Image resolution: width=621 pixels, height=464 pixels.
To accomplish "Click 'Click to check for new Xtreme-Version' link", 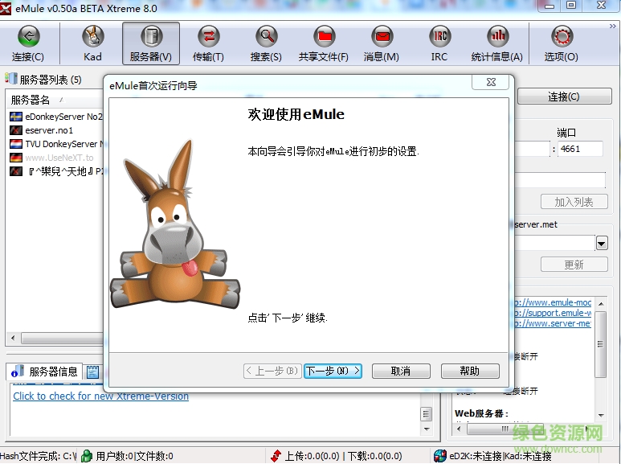I will 100,396.
